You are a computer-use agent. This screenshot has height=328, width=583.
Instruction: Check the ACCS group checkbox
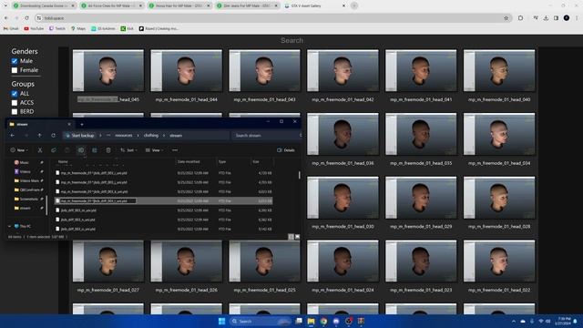click(x=15, y=103)
